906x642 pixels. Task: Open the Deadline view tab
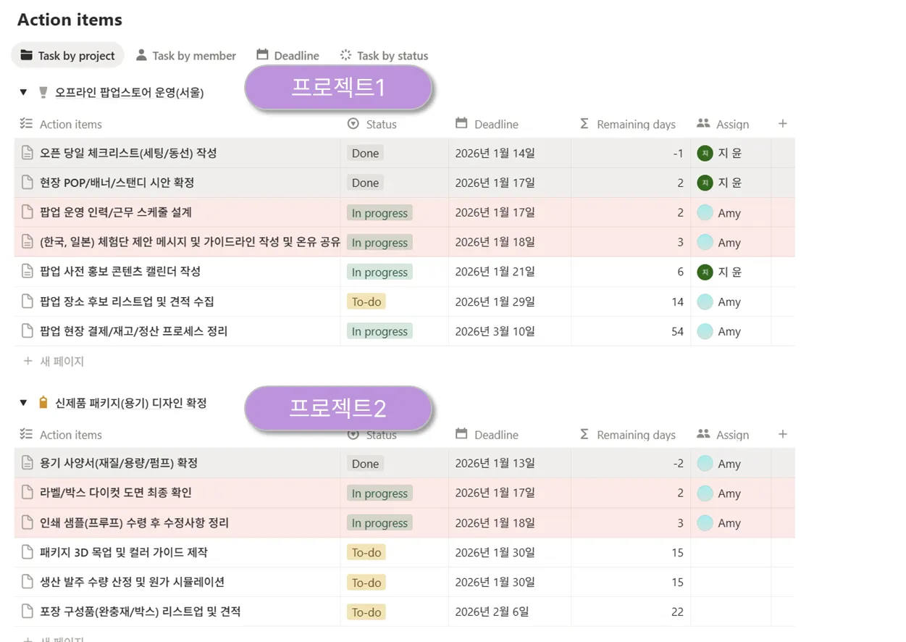[x=288, y=56]
